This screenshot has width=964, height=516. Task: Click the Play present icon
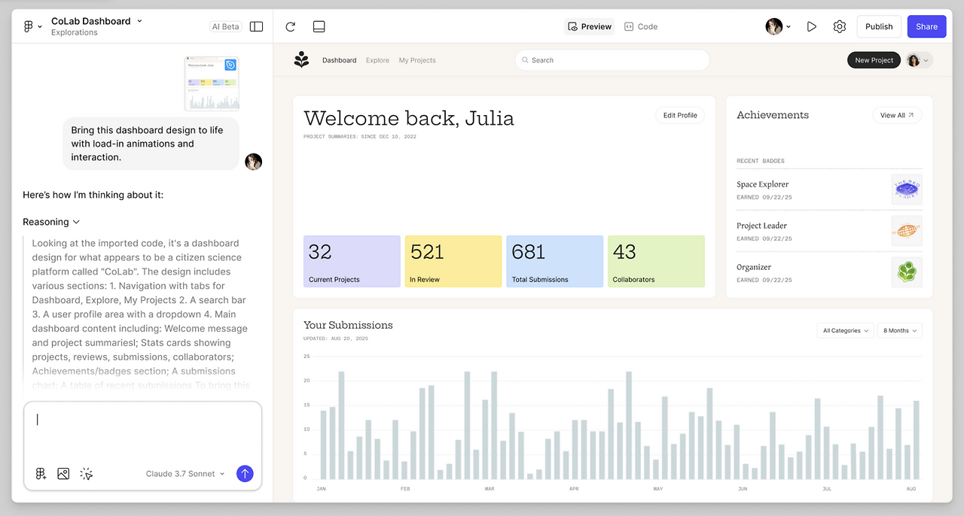811,26
